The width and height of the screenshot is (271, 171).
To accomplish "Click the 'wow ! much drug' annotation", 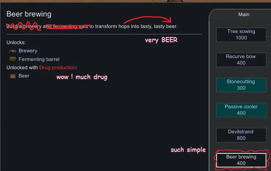I will point(82,77).
